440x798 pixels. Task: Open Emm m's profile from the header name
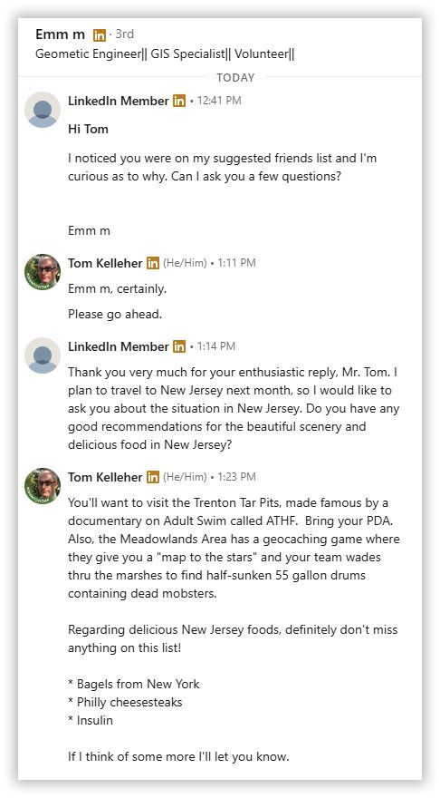point(61,34)
